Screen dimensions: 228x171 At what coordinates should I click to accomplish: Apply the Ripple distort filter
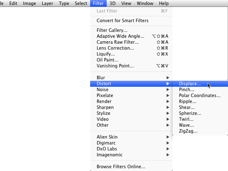click(187, 101)
